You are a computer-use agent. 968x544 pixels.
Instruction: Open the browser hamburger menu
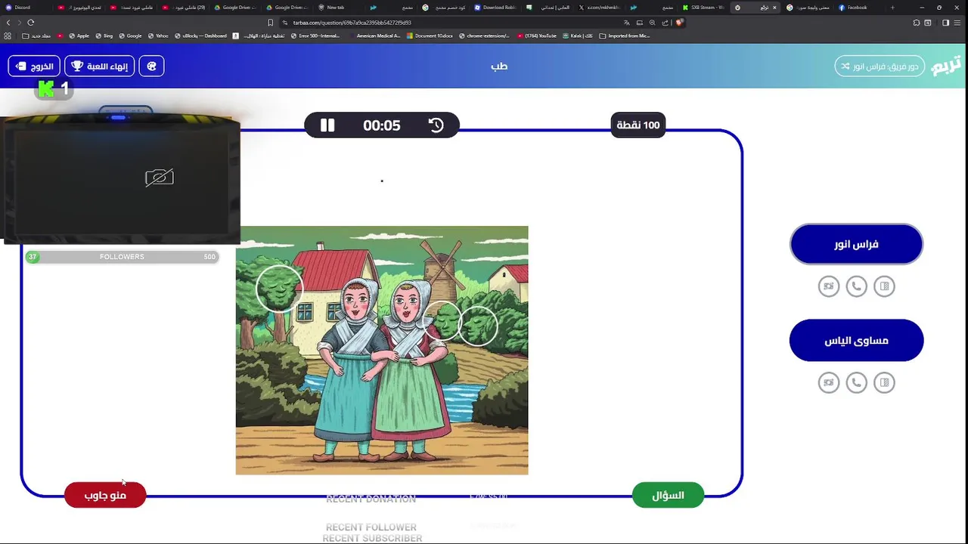959,23
